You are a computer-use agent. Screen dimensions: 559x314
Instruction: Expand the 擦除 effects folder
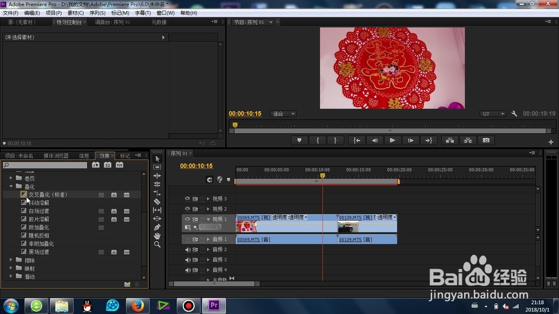11,260
